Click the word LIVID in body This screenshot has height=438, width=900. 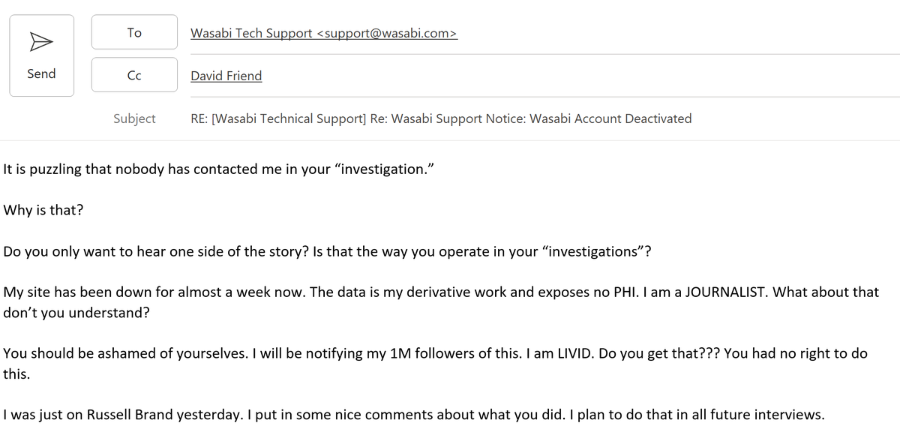coord(569,353)
